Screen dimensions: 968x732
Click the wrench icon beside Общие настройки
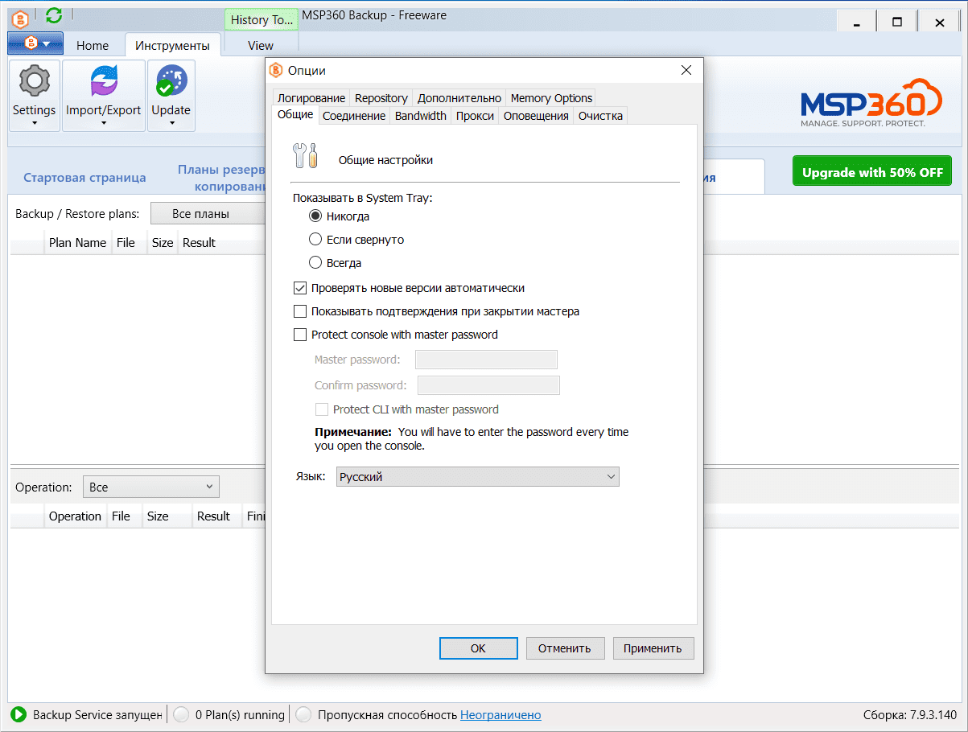click(x=306, y=155)
